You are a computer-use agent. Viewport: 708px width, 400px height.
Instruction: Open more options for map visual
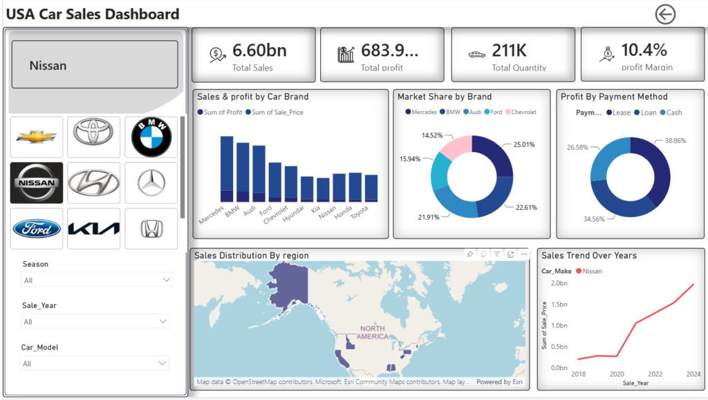click(524, 254)
